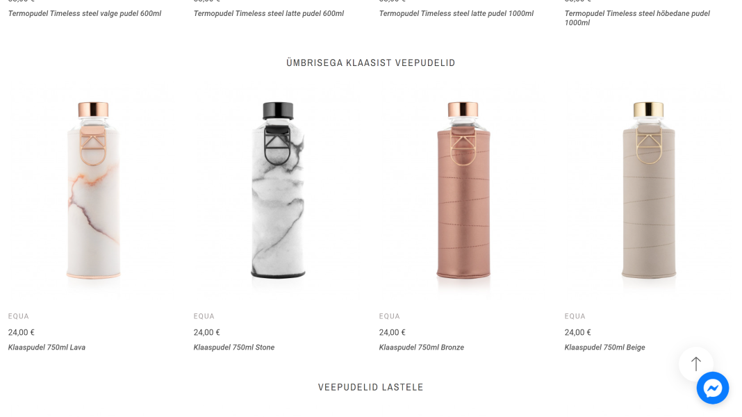Image resolution: width=742 pixels, height=417 pixels.
Task: Open Klaaspudel 750ml Lava product link
Action: (47, 347)
